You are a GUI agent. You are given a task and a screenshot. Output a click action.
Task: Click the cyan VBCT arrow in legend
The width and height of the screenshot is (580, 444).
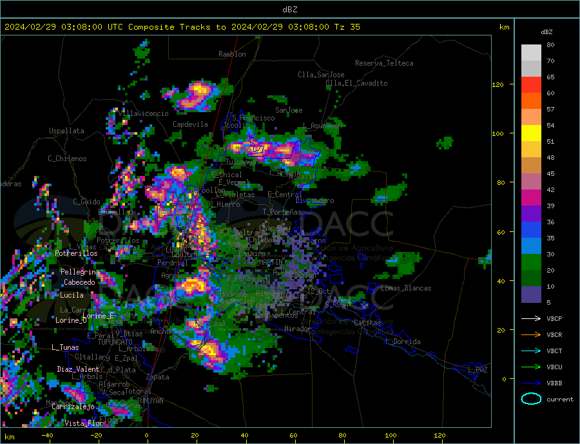pyautogui.click(x=531, y=351)
